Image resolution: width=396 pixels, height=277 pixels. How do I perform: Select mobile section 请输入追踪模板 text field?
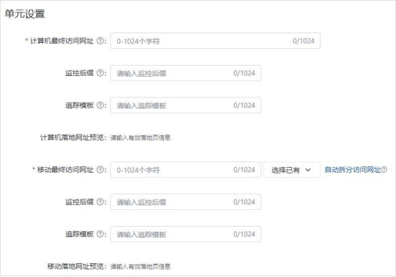[186, 234]
